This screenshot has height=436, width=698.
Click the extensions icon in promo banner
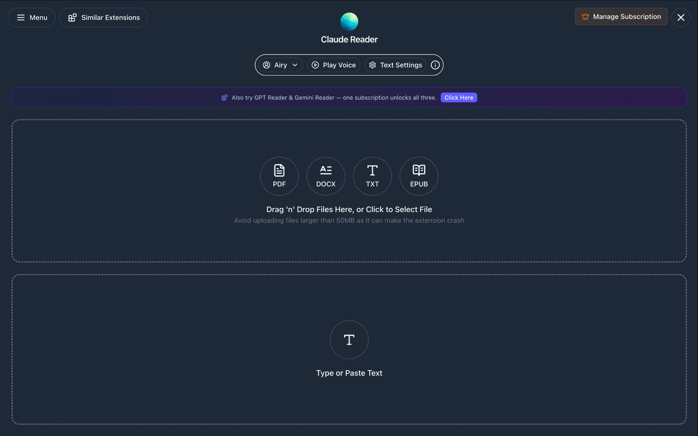point(224,98)
